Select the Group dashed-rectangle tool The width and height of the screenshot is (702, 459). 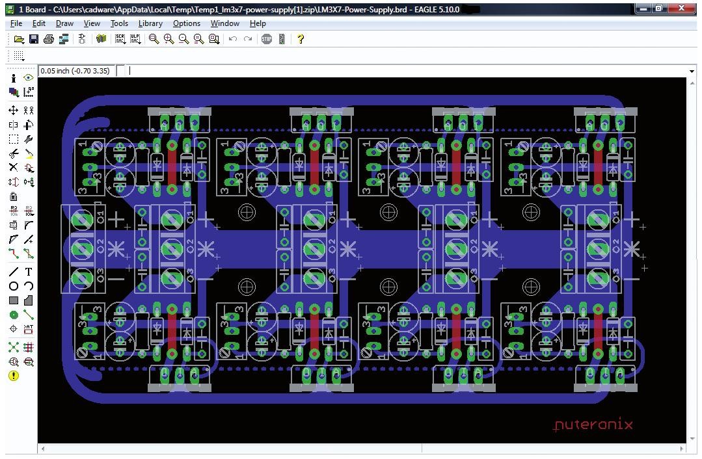click(x=14, y=139)
